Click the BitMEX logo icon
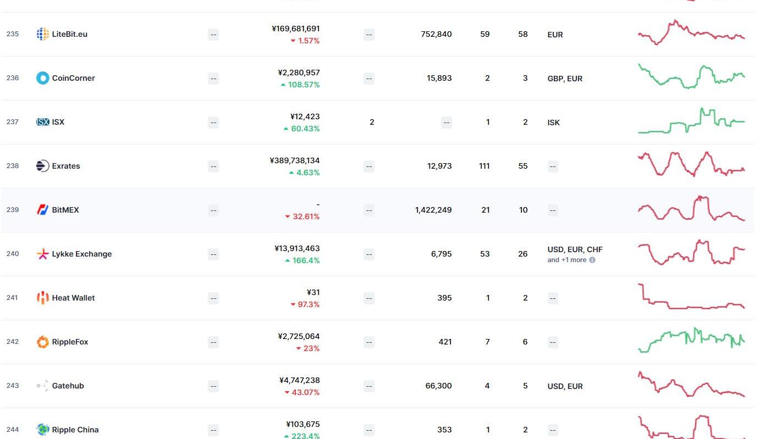The image size is (760, 439). tap(42, 210)
